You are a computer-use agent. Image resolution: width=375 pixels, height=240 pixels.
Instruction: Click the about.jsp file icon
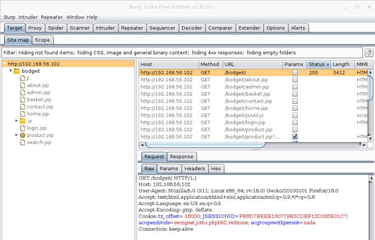click(23, 85)
